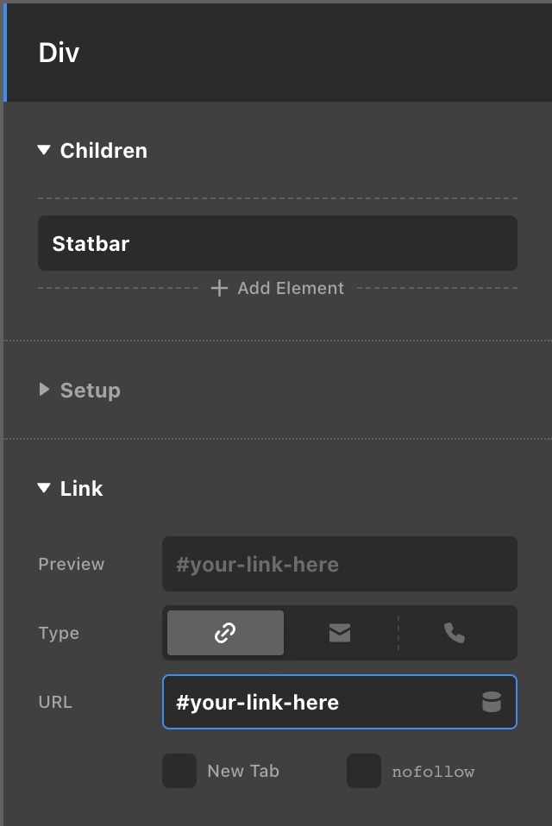Expand the Setup section arrow
The image size is (552, 826).
coord(44,390)
